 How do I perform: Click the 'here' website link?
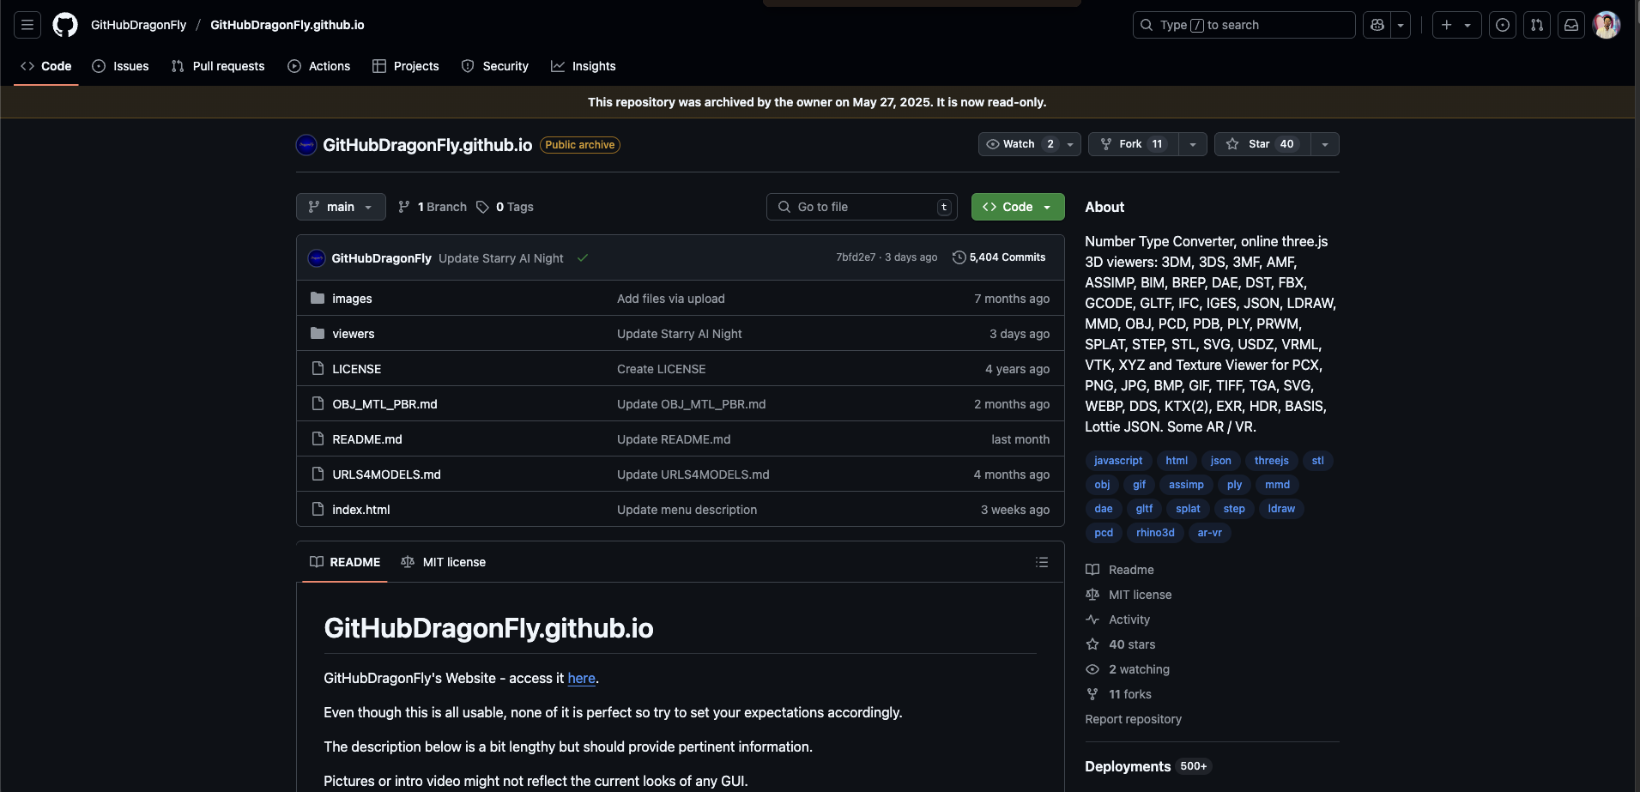pos(581,678)
